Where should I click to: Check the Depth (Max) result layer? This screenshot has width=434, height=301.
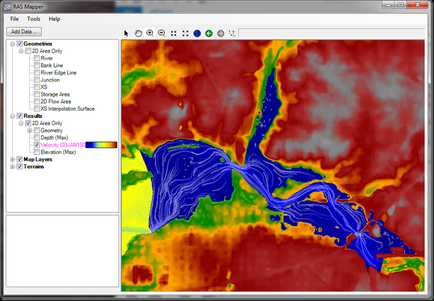[x=36, y=137]
